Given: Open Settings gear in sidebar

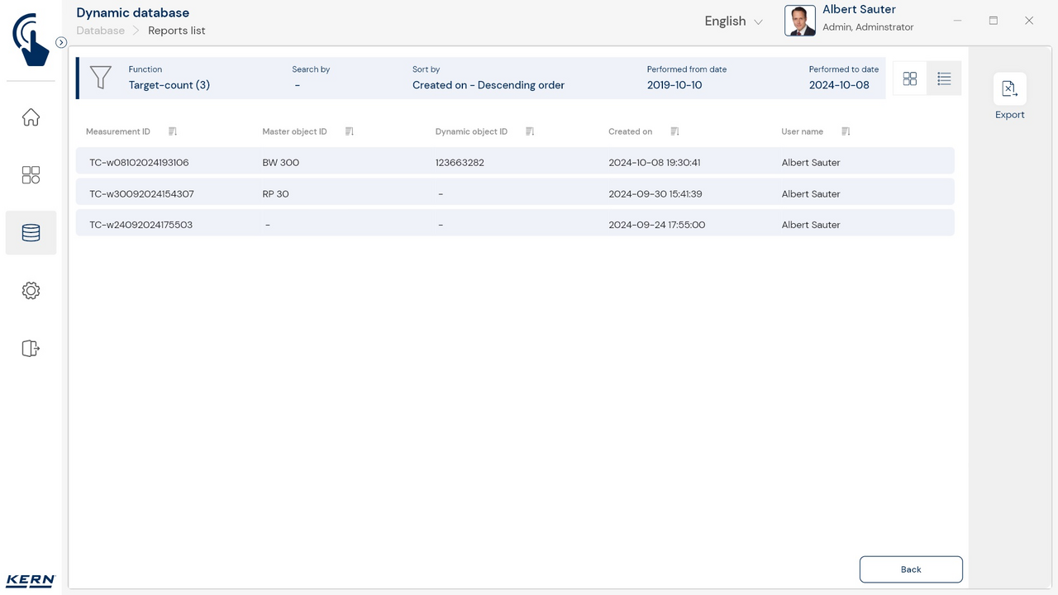Looking at the screenshot, I should click(x=31, y=291).
